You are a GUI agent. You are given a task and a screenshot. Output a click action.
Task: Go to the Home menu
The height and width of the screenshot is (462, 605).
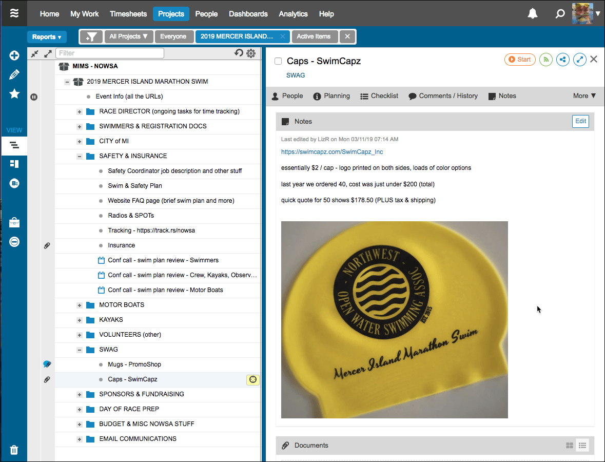click(49, 14)
